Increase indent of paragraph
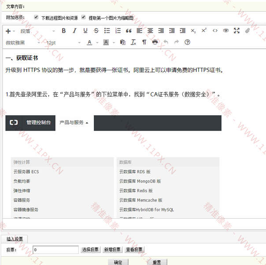This screenshot has height=265, width=266. click(x=183, y=31)
